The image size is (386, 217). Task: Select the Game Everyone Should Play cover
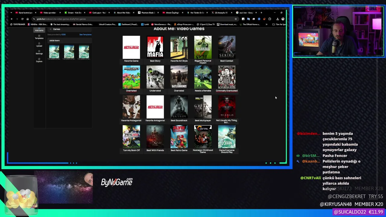[x=227, y=137]
